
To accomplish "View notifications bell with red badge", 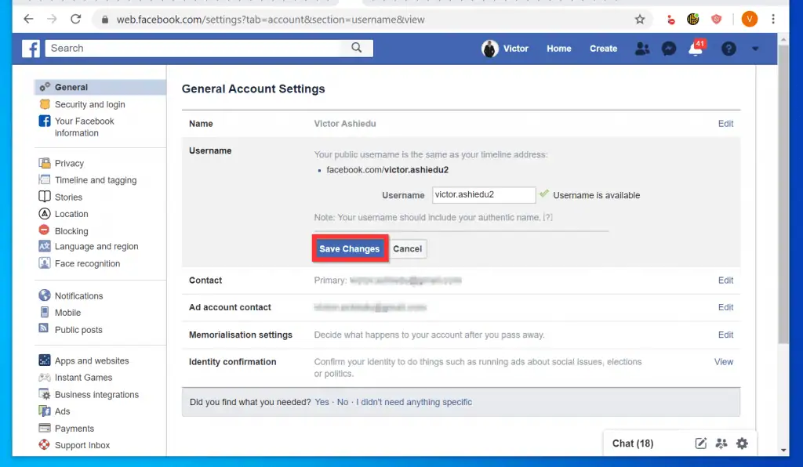I will (695, 49).
